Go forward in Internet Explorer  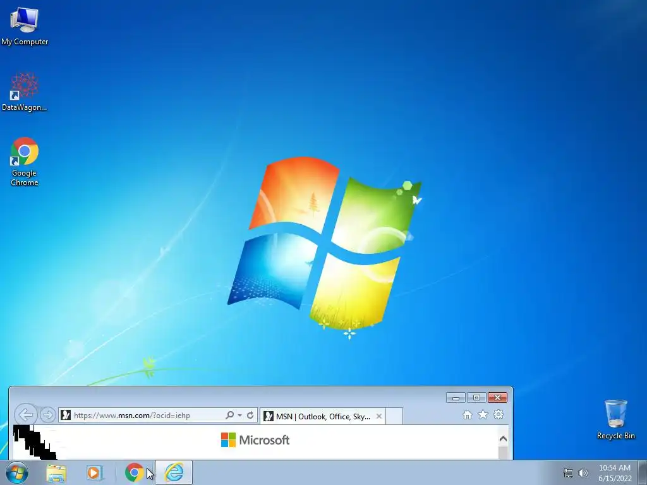coord(48,415)
